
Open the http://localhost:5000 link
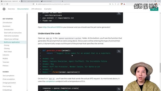52,27
